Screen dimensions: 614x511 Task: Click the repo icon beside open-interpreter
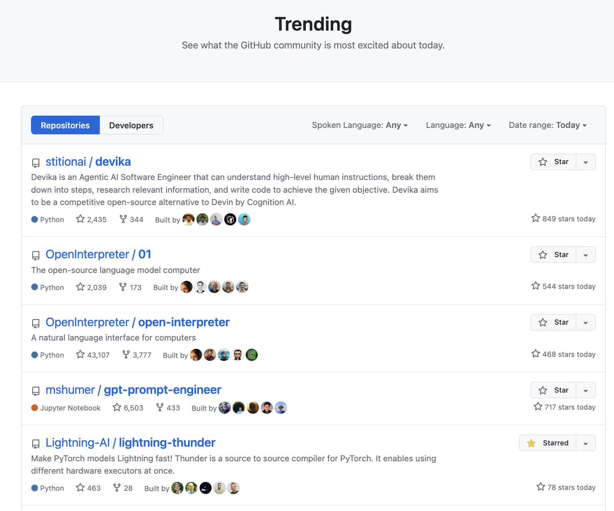point(36,323)
